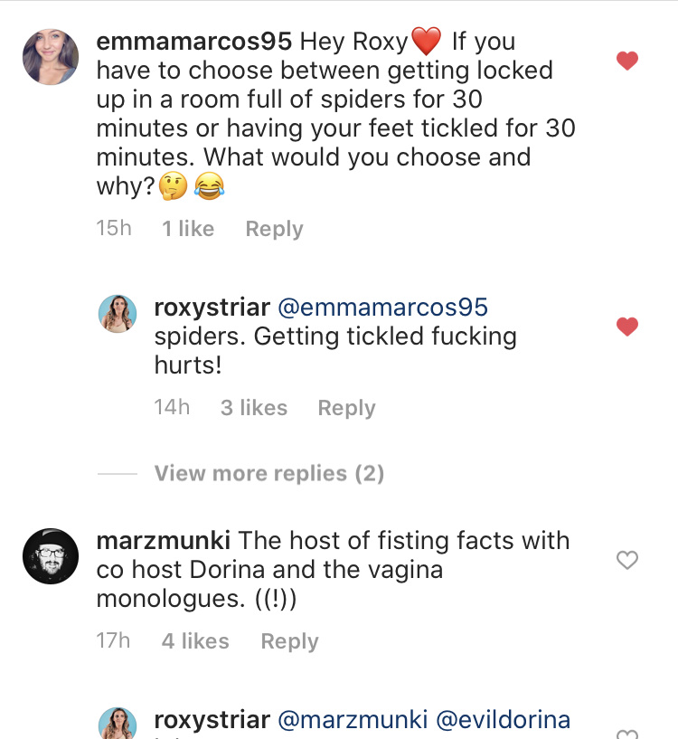
Task: View the 3 likes on roxystriar's reply
Action: pos(254,408)
